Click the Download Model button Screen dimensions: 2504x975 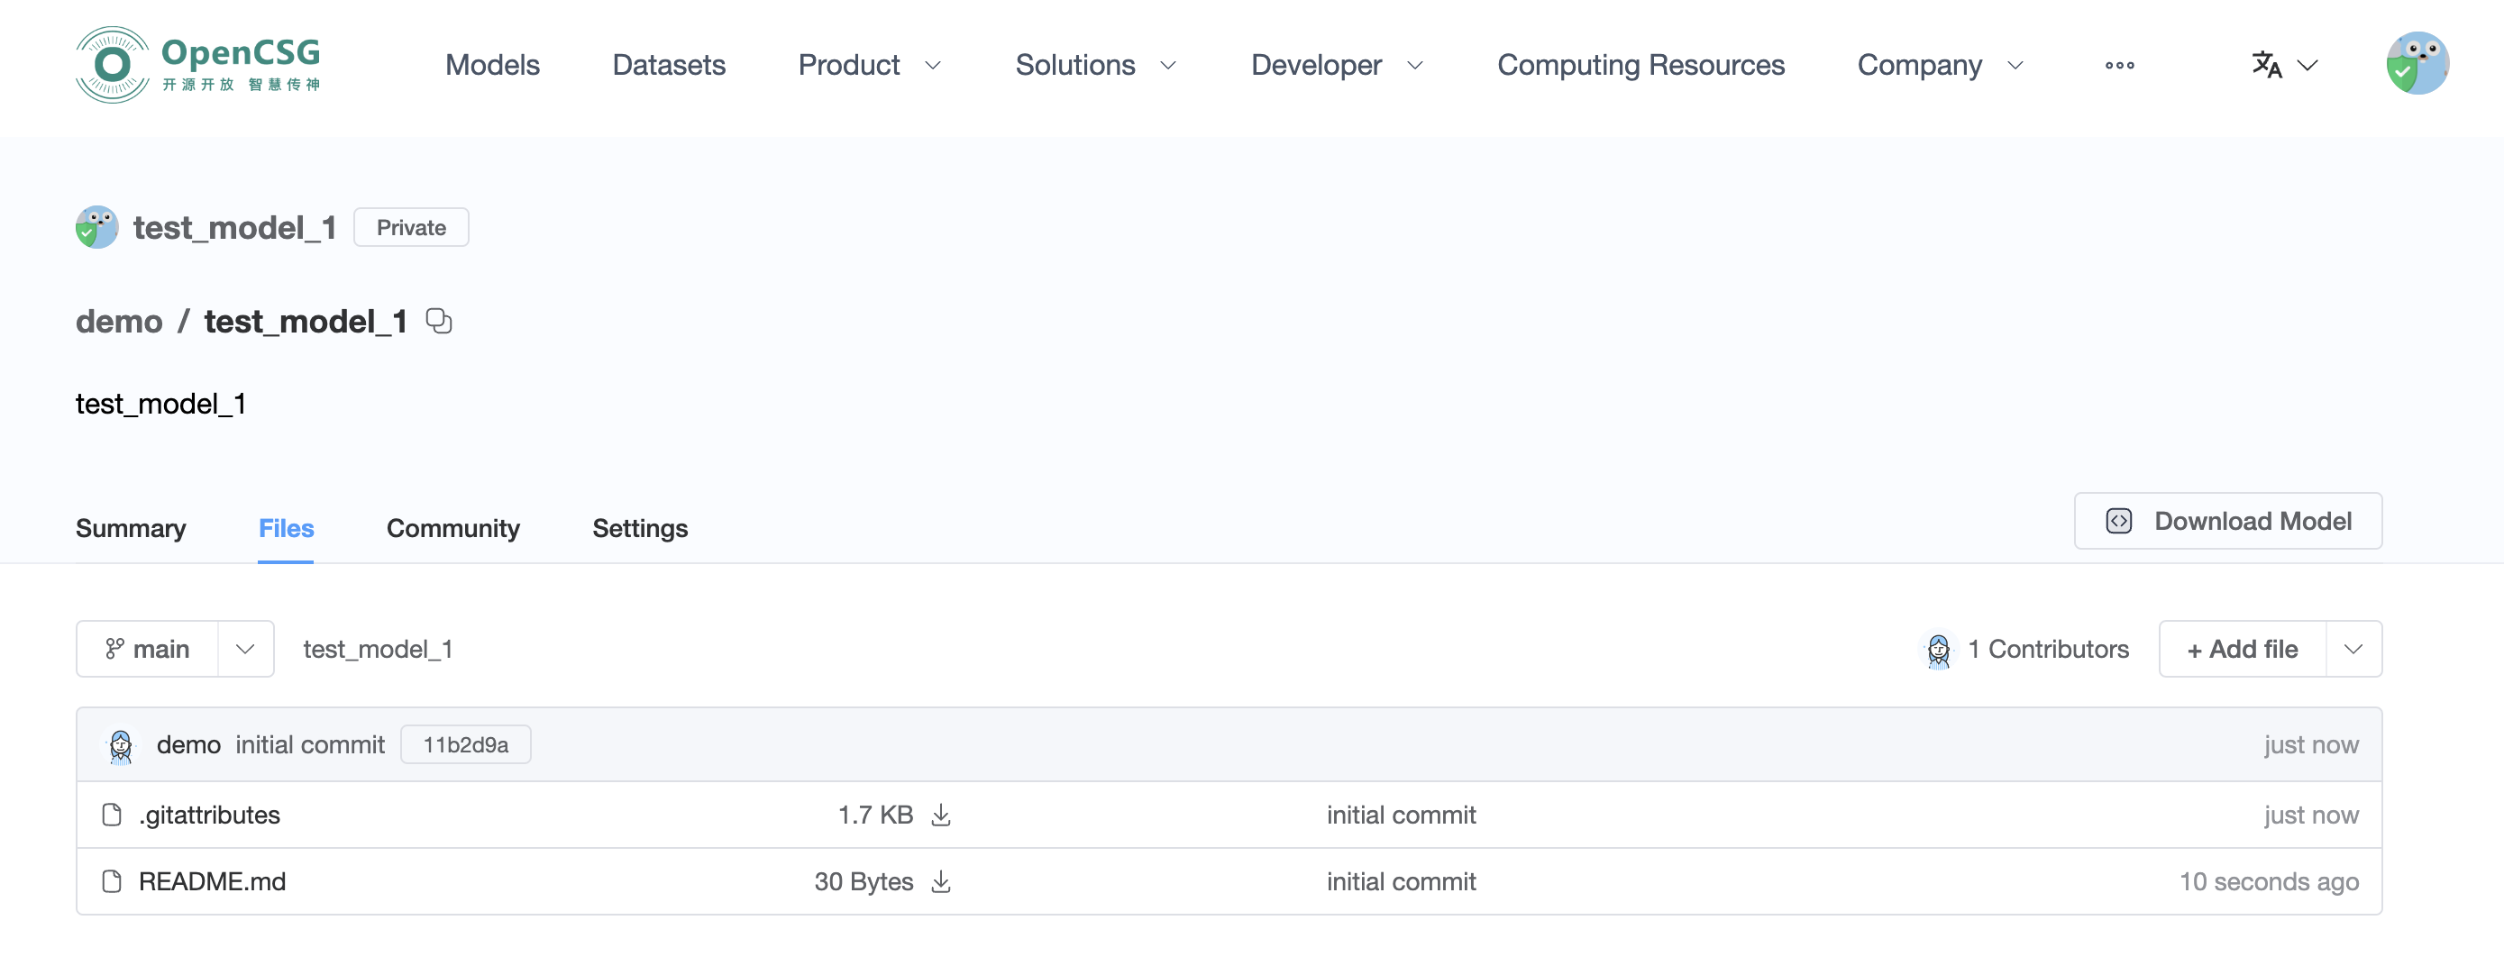[x=2227, y=521]
